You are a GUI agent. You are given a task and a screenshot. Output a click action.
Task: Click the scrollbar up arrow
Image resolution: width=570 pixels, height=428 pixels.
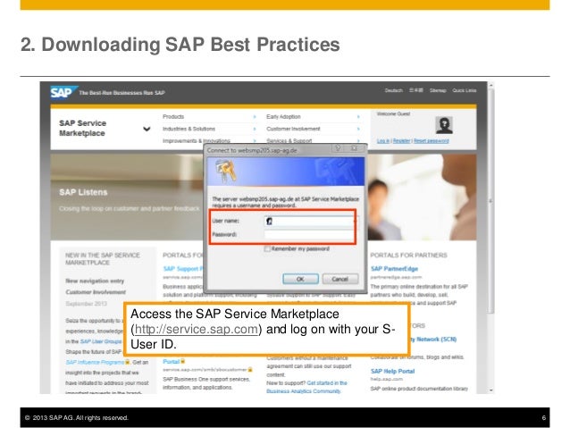click(490, 85)
